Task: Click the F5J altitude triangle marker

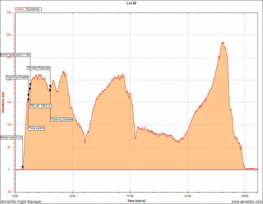Action: coord(30,88)
